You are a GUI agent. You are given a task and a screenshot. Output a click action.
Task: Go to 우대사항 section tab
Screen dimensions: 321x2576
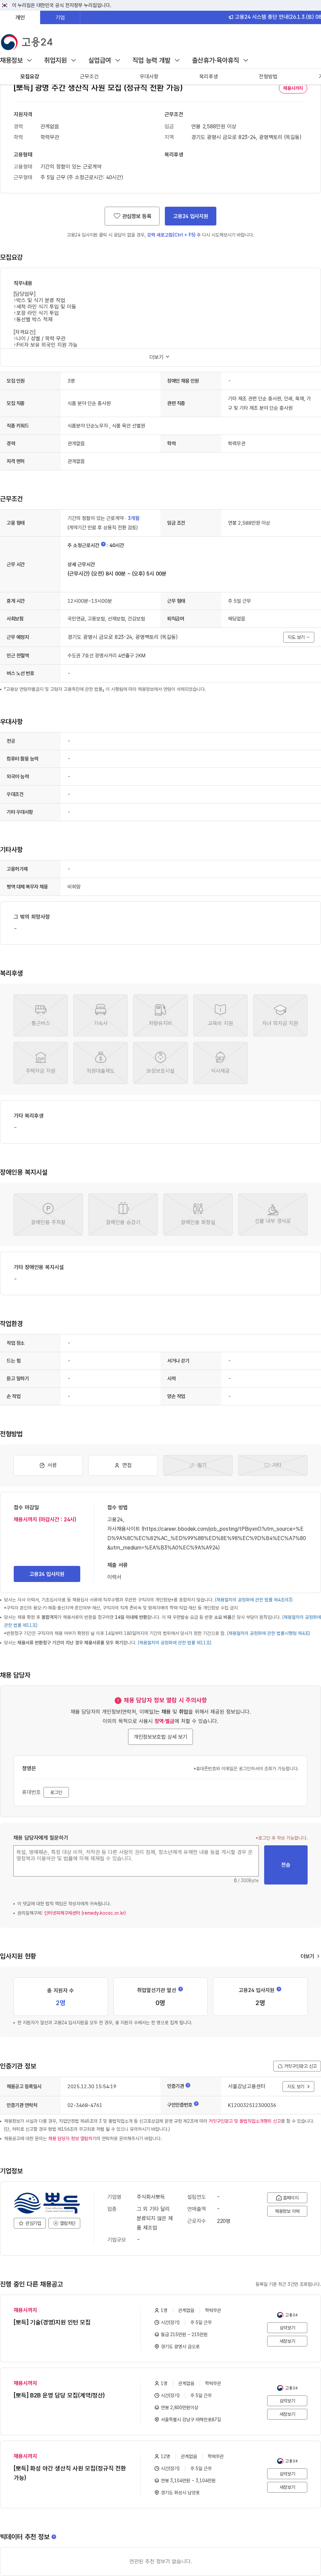coord(148,76)
